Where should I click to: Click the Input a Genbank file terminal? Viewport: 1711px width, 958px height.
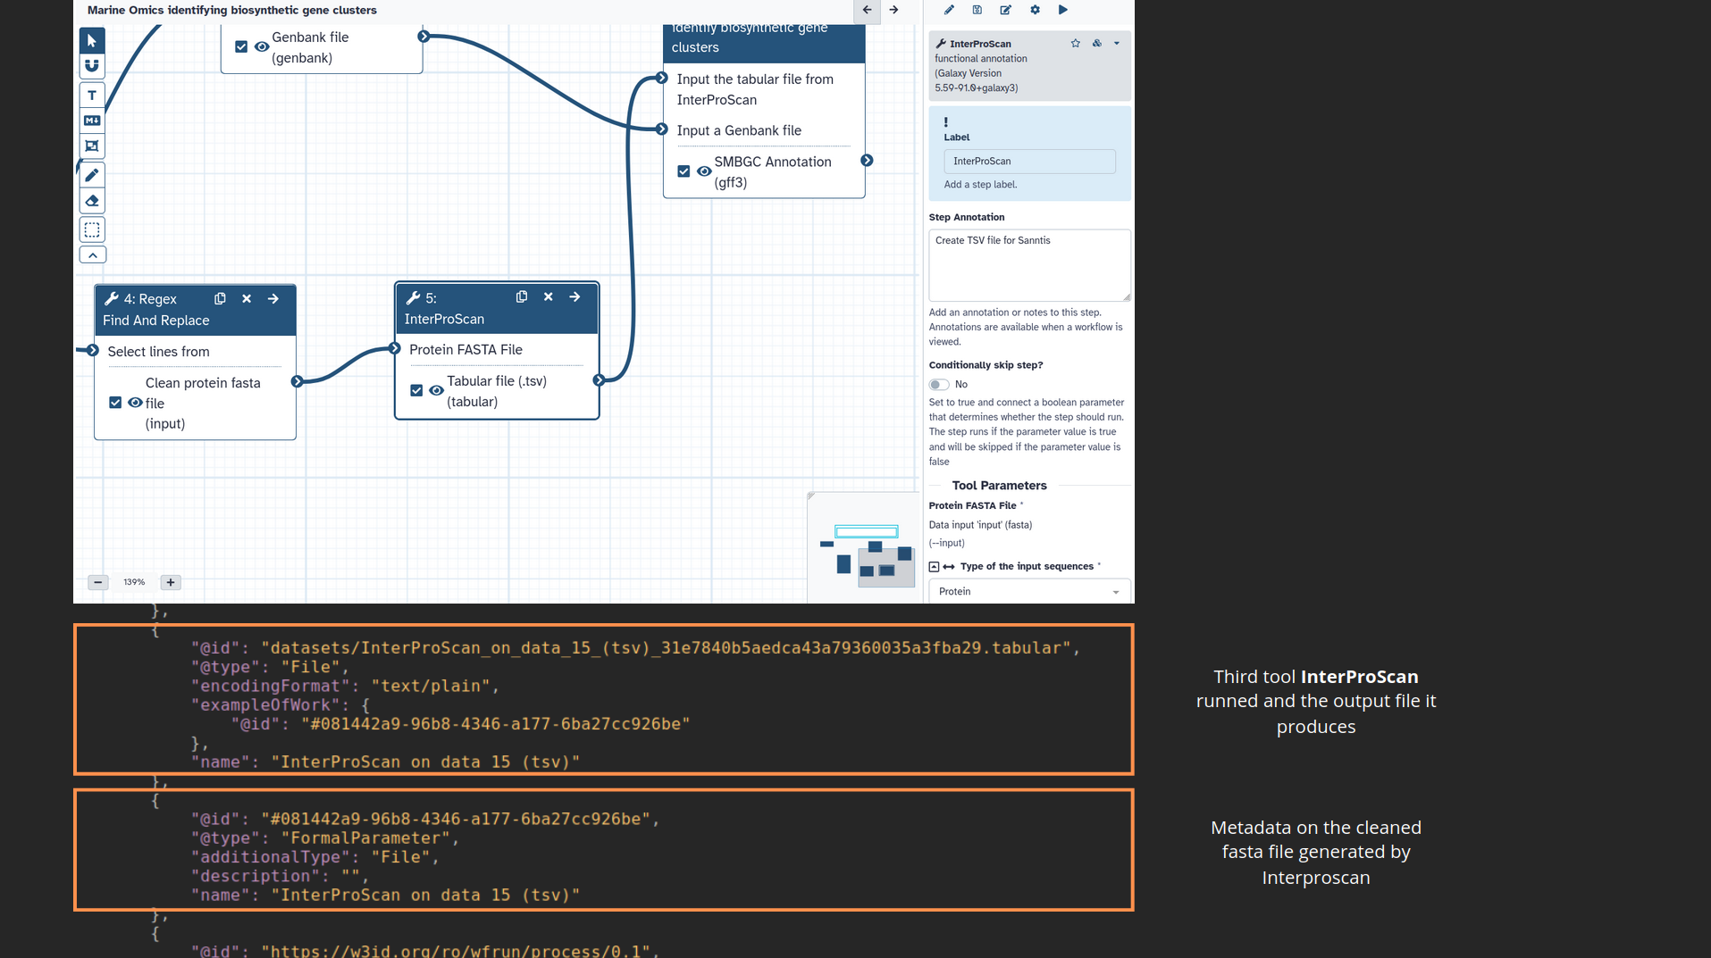tap(662, 129)
